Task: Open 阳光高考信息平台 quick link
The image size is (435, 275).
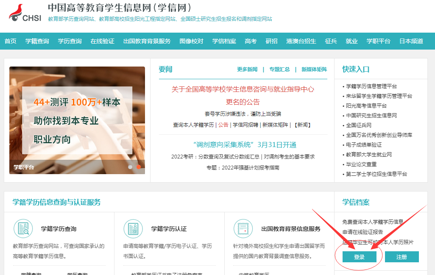Action: tap(366, 106)
